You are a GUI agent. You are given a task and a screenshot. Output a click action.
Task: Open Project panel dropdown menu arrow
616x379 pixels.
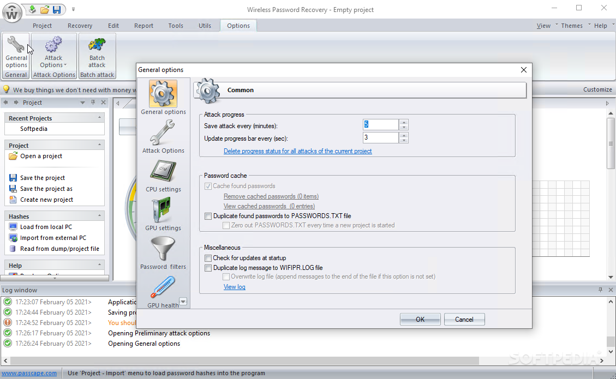tap(82, 103)
